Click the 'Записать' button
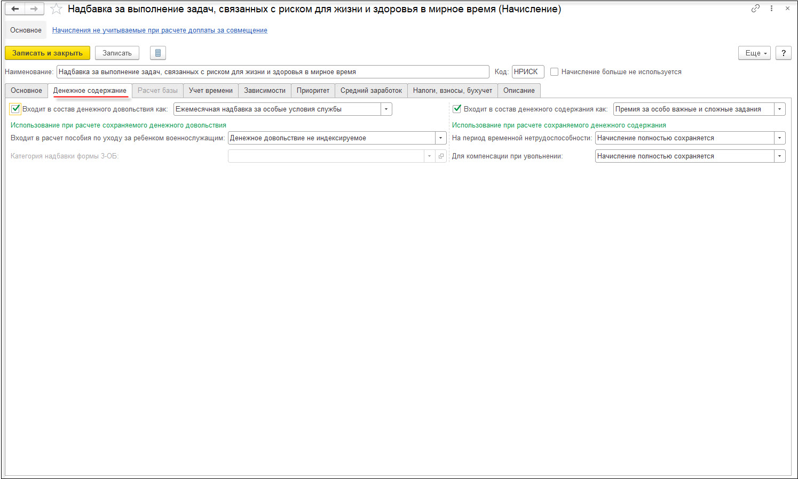 [x=117, y=53]
